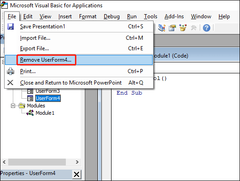Select UserForm4 in the project tree
This screenshot has height=181, width=240.
pos(48,98)
